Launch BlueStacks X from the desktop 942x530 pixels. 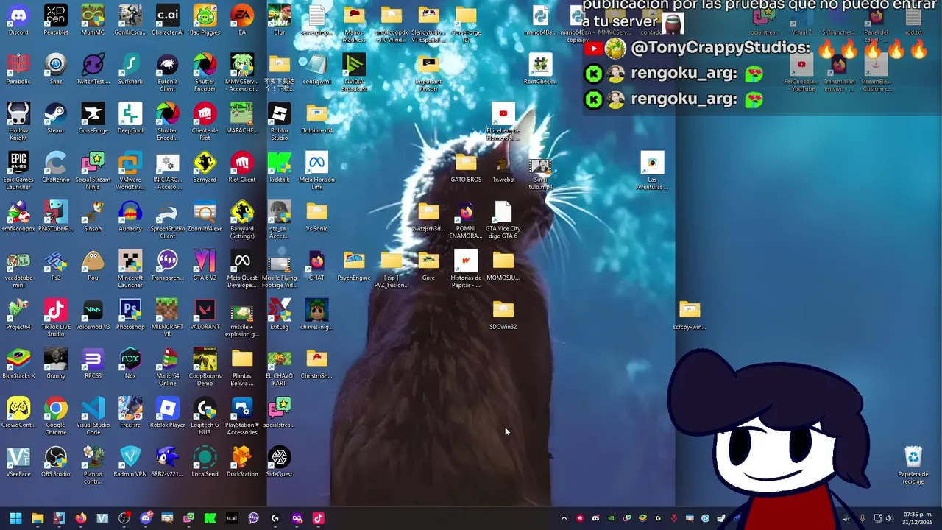[x=18, y=364]
